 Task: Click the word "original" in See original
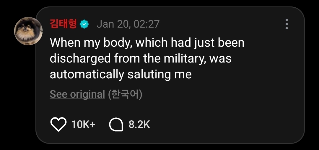[x=87, y=95]
